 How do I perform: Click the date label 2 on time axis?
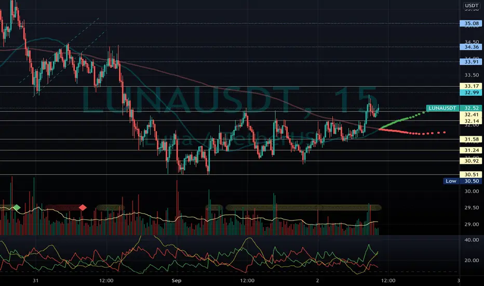(317, 281)
